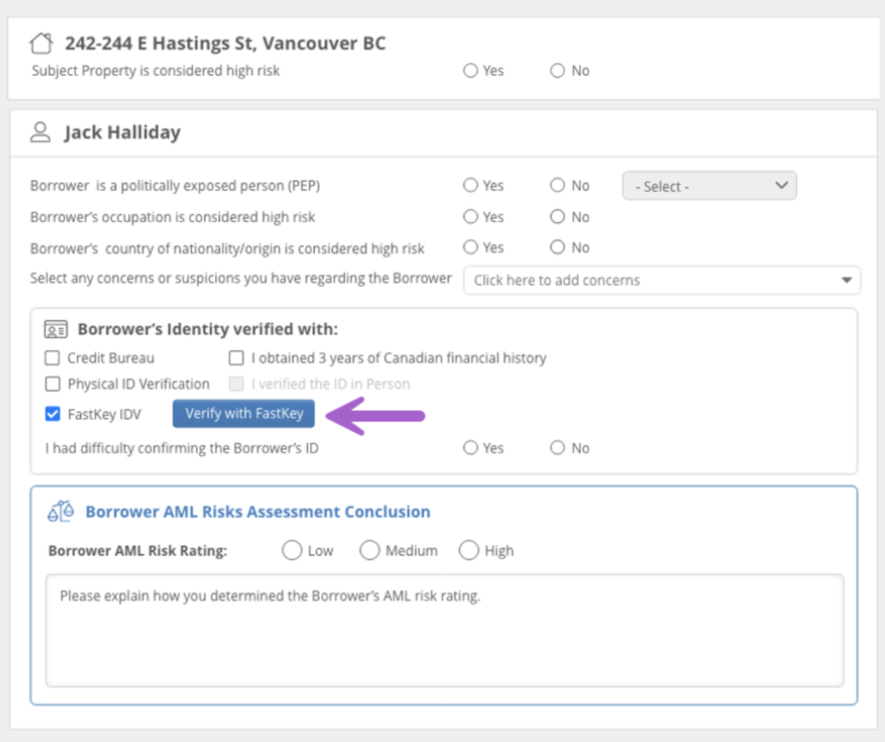885x742 pixels.
Task: Click the person icon next to Jack Halliday
Action: point(41,132)
